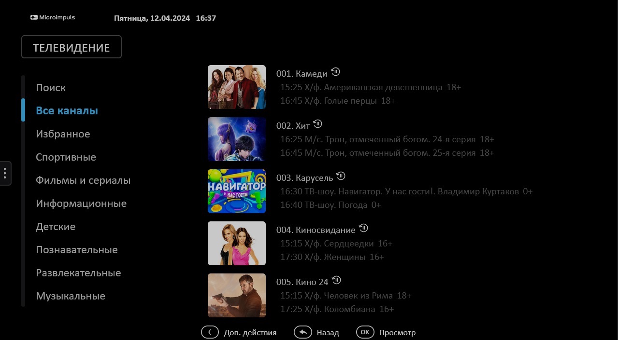Click the timeshift icon next to Кино 24

(x=336, y=280)
